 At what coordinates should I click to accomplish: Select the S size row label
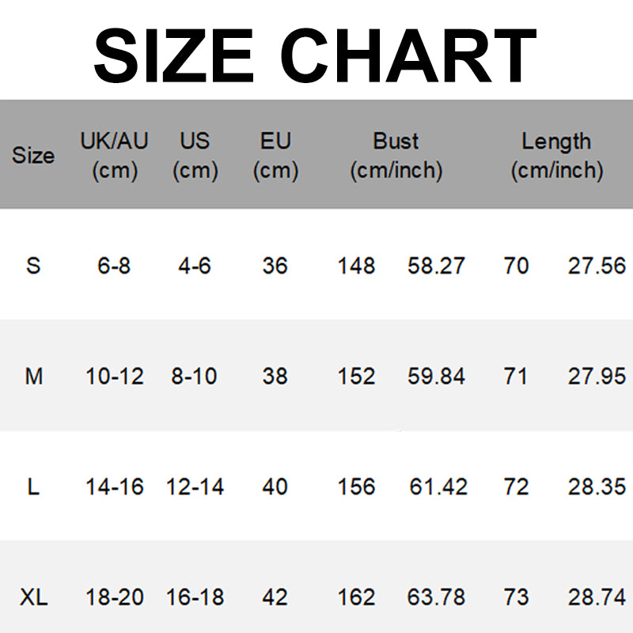click(x=33, y=266)
